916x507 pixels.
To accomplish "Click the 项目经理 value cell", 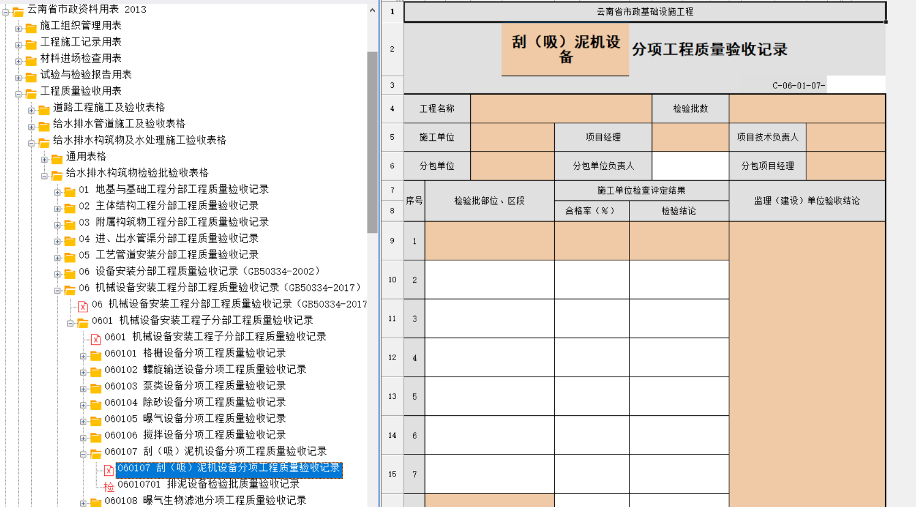I will click(x=690, y=137).
